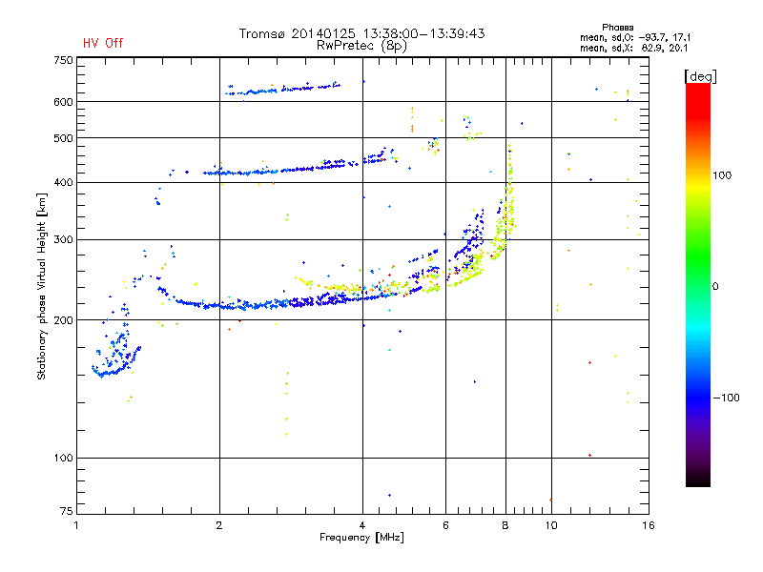Screen dimensions: 763x572
Task: Click the '1' frequency tick label
Action: coord(76,525)
